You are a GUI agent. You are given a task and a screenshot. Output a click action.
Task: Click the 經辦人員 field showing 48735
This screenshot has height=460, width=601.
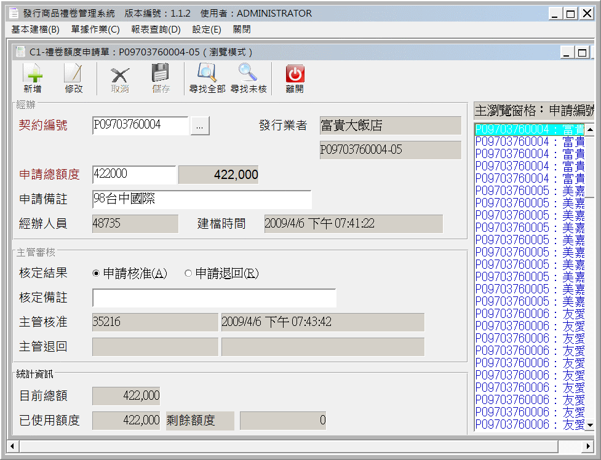(135, 224)
